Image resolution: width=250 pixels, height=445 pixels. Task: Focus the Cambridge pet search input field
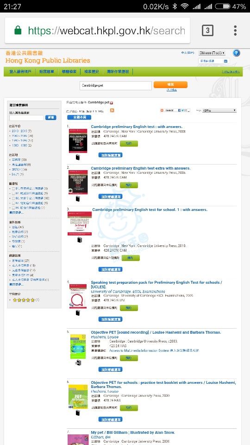(x=116, y=85)
